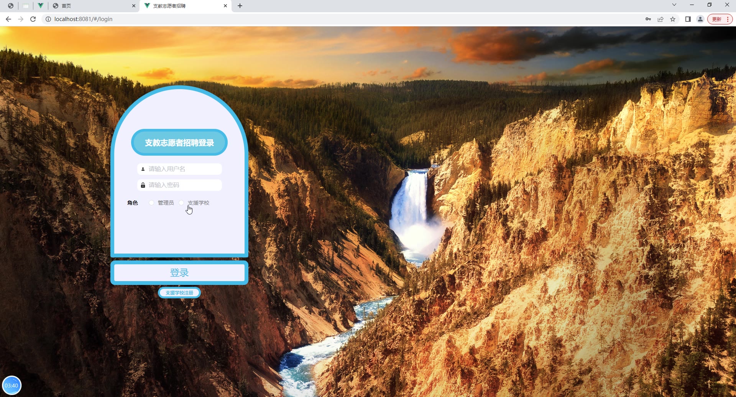Toggle the browser side panel icon
Image resolution: width=736 pixels, height=397 pixels.
[688, 19]
